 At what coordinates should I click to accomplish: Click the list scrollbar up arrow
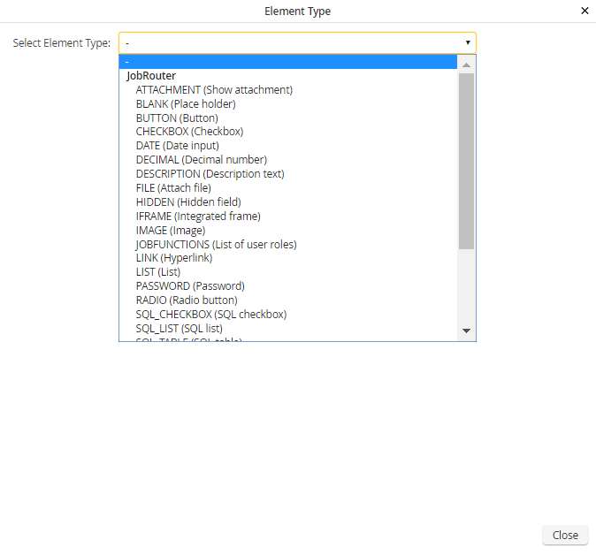click(466, 65)
